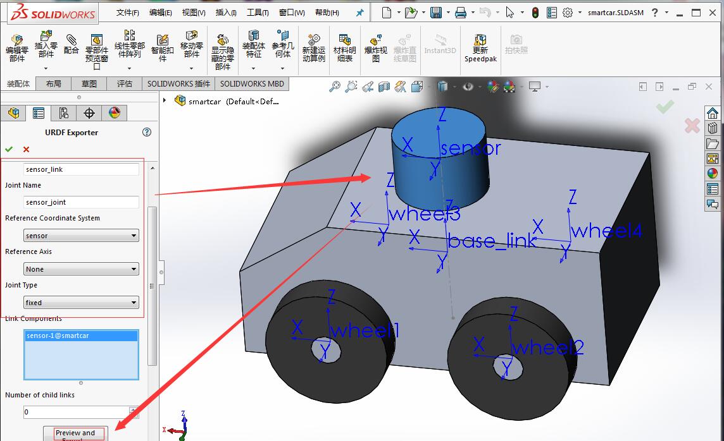Image resolution: width=724 pixels, height=441 pixels.
Task: Confirm URDF Exporter with green checkmark
Action: (9, 149)
